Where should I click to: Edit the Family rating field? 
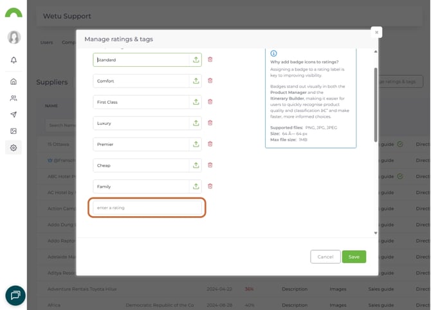(x=141, y=187)
